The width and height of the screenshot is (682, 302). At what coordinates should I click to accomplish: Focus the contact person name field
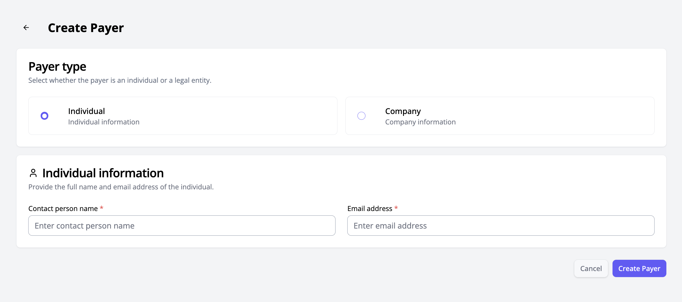click(x=182, y=226)
